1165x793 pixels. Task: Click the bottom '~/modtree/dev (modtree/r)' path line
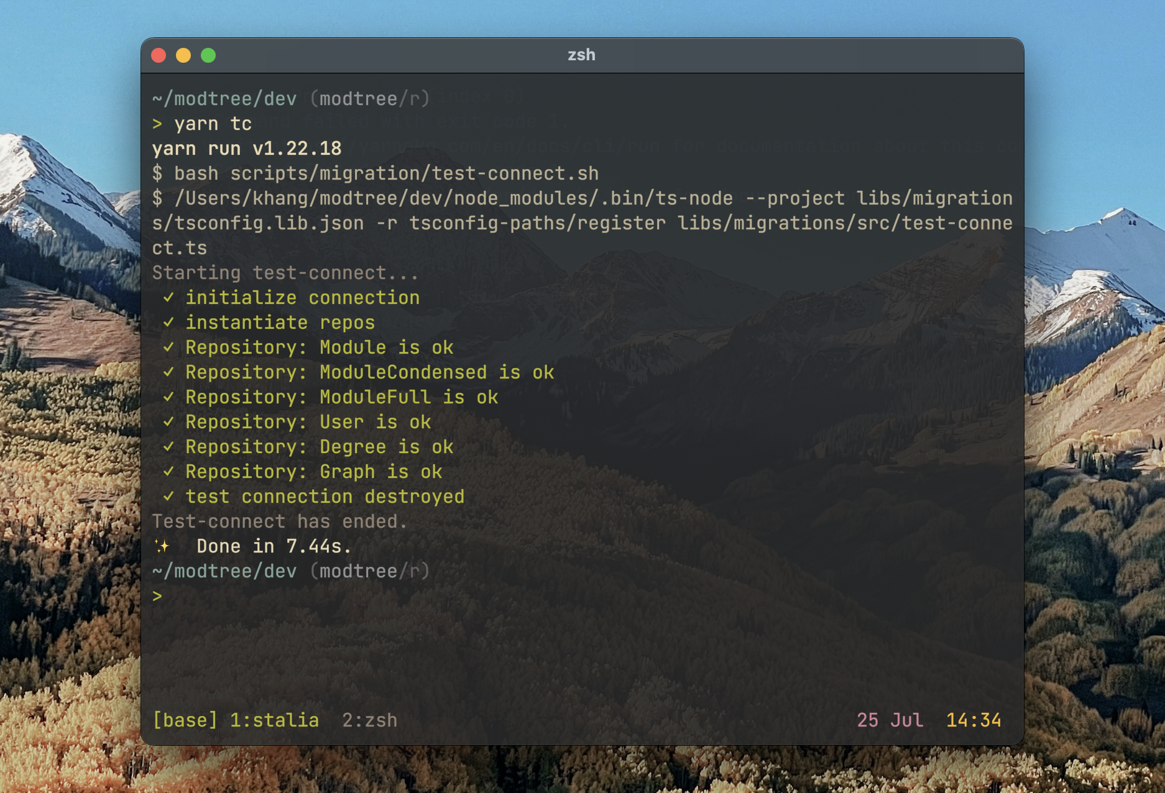(291, 571)
